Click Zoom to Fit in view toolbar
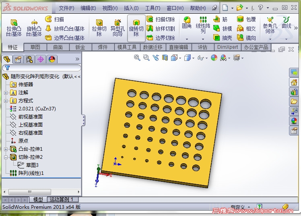The width and height of the screenshot is (301, 216). (x=137, y=58)
